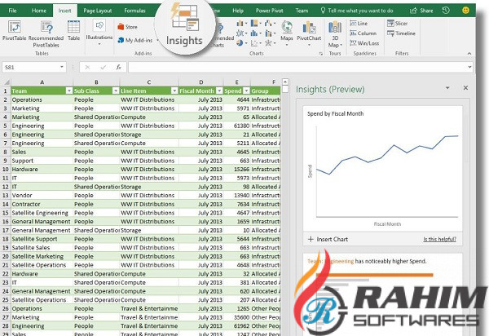Insert a column or bar chart
The width and height of the screenshot is (489, 336).
point(242,24)
